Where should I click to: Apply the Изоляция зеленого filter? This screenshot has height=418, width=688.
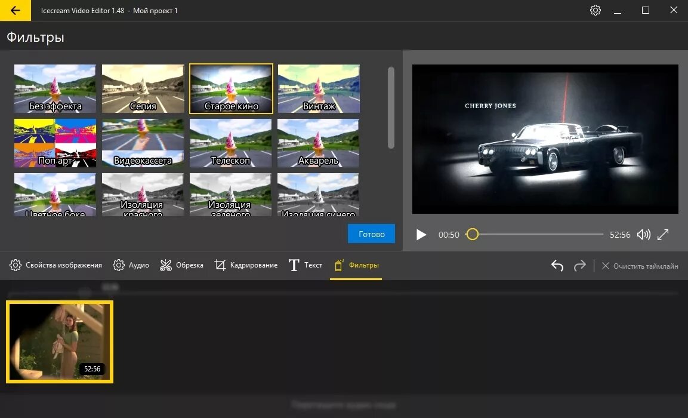tap(231, 195)
